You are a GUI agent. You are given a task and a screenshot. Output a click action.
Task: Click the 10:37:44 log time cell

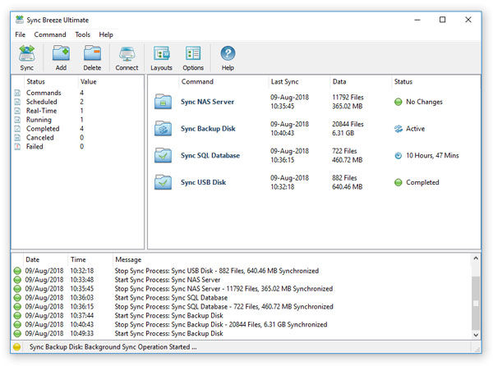click(x=81, y=315)
